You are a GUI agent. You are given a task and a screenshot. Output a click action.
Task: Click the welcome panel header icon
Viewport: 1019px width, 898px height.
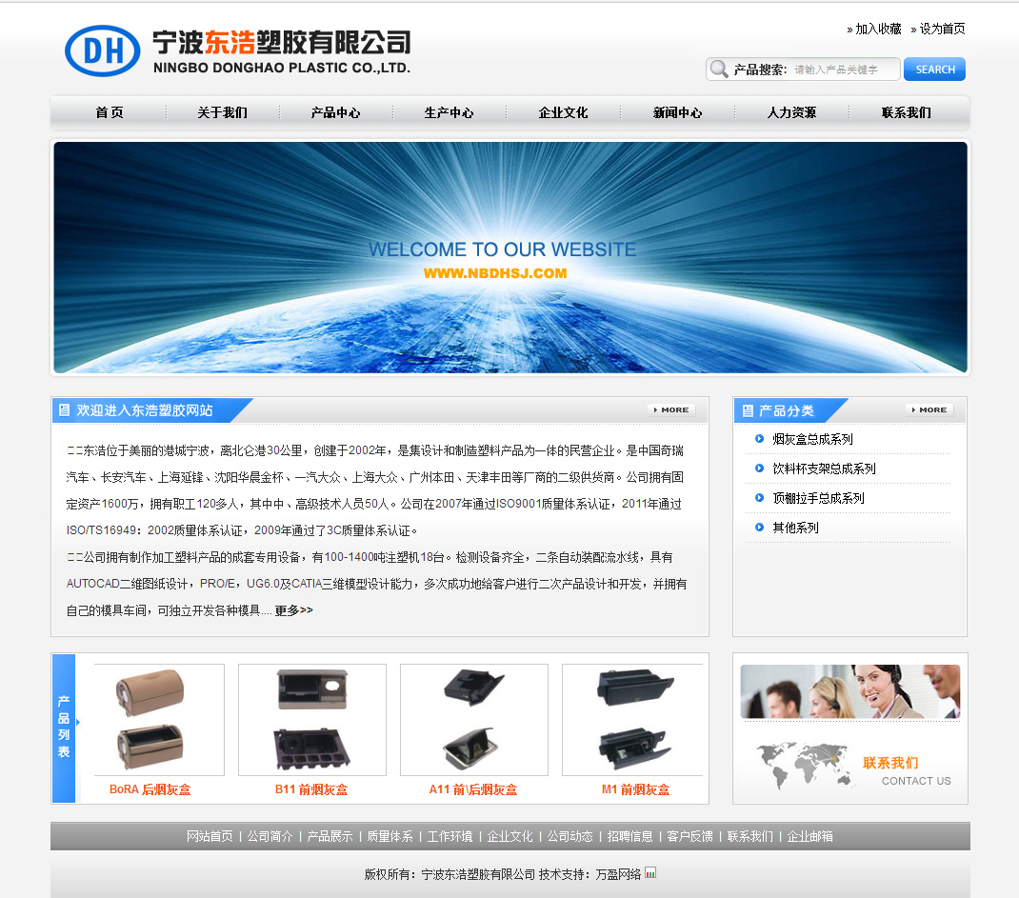tap(64, 410)
